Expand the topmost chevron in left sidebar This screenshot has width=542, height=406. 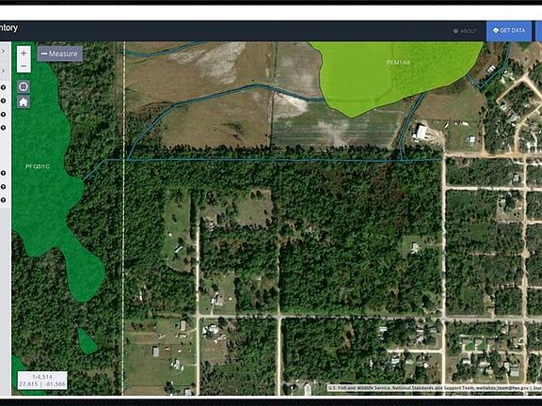point(4,51)
